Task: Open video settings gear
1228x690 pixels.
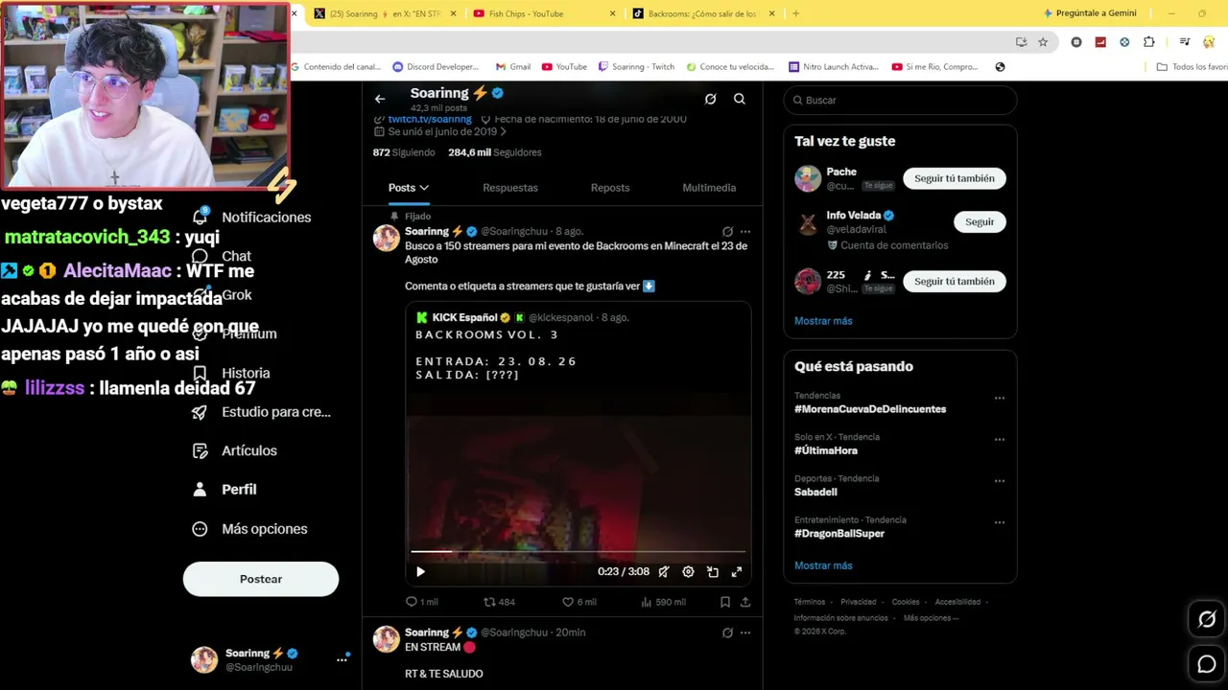Action: [x=688, y=572]
